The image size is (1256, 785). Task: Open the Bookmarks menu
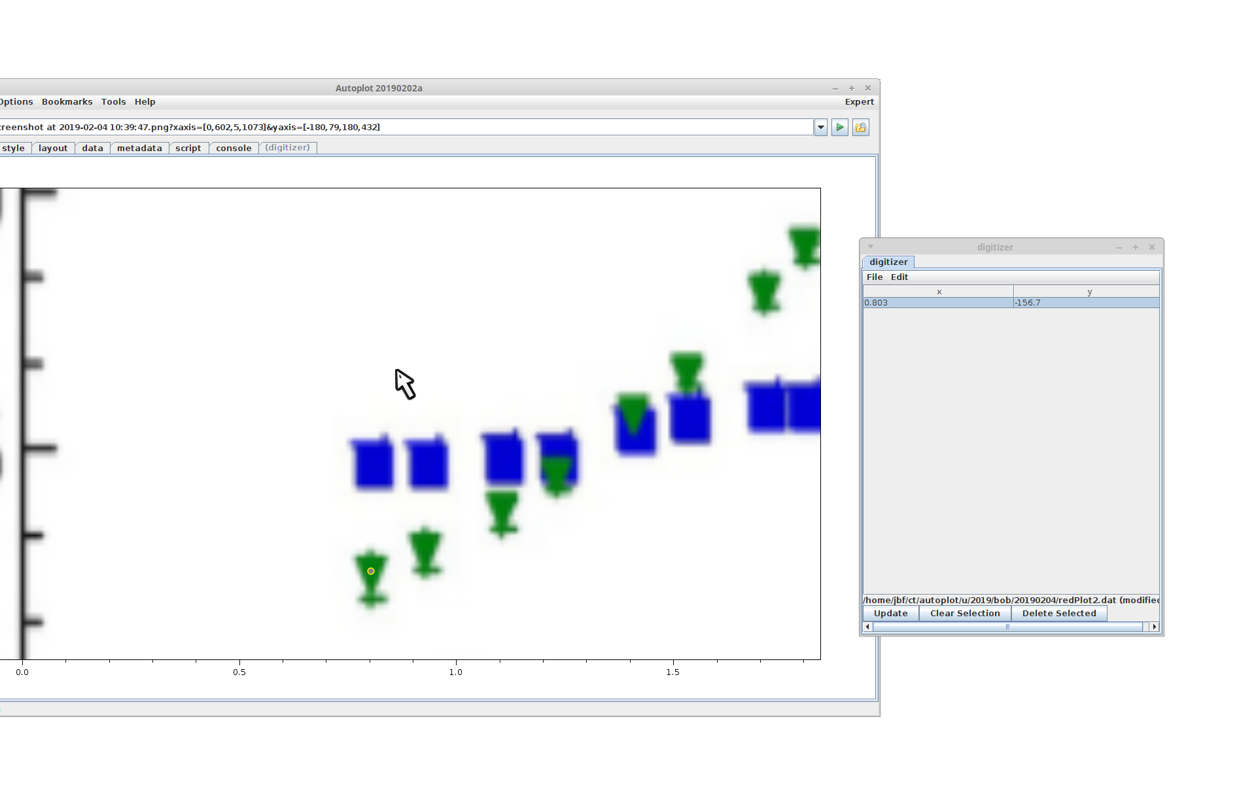(x=67, y=102)
